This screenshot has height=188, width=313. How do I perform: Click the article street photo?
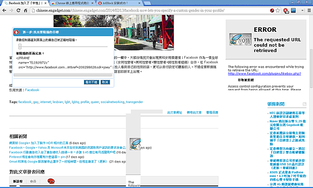[114, 32]
